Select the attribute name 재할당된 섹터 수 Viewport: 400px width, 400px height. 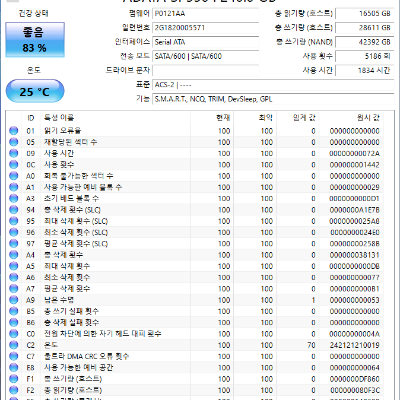[71, 142]
